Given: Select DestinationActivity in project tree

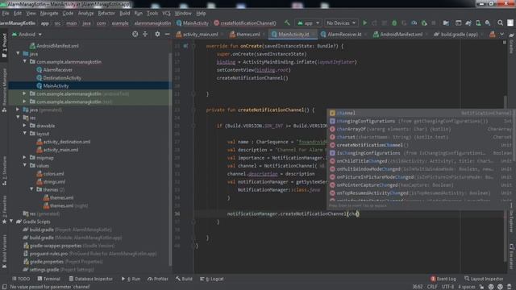Looking at the screenshot, I should click(62, 77).
